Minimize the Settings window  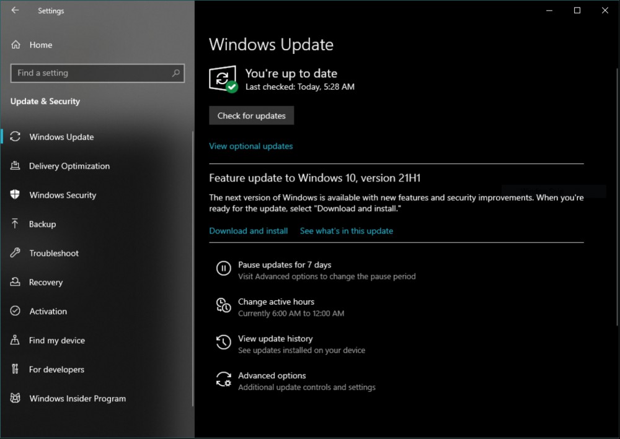pos(549,11)
